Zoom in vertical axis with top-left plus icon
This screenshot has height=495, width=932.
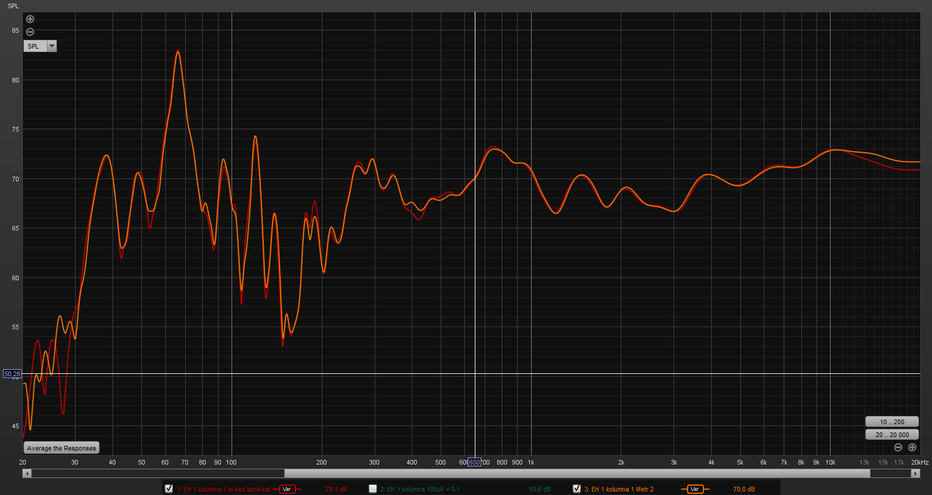[30, 19]
